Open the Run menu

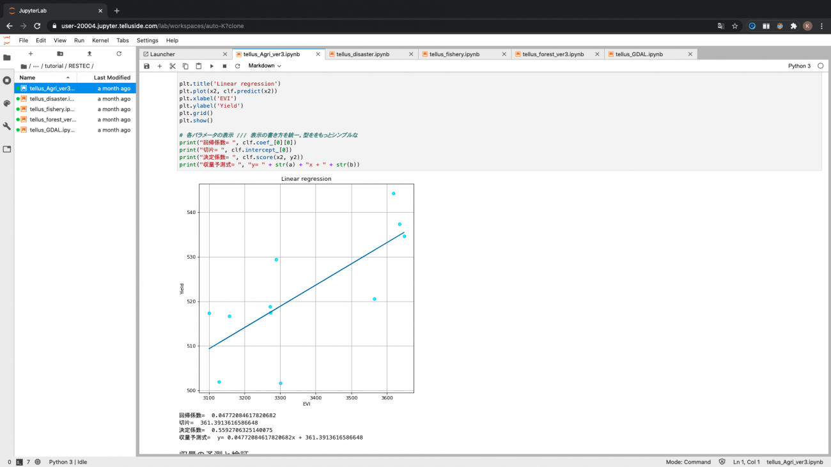[79, 40]
